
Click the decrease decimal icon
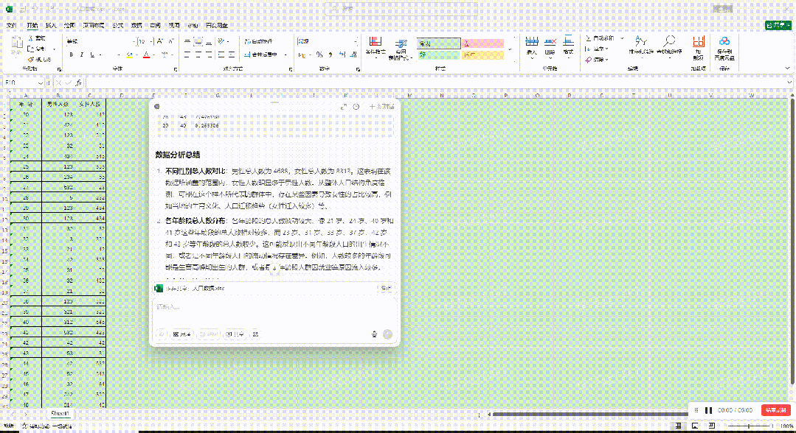tap(353, 54)
